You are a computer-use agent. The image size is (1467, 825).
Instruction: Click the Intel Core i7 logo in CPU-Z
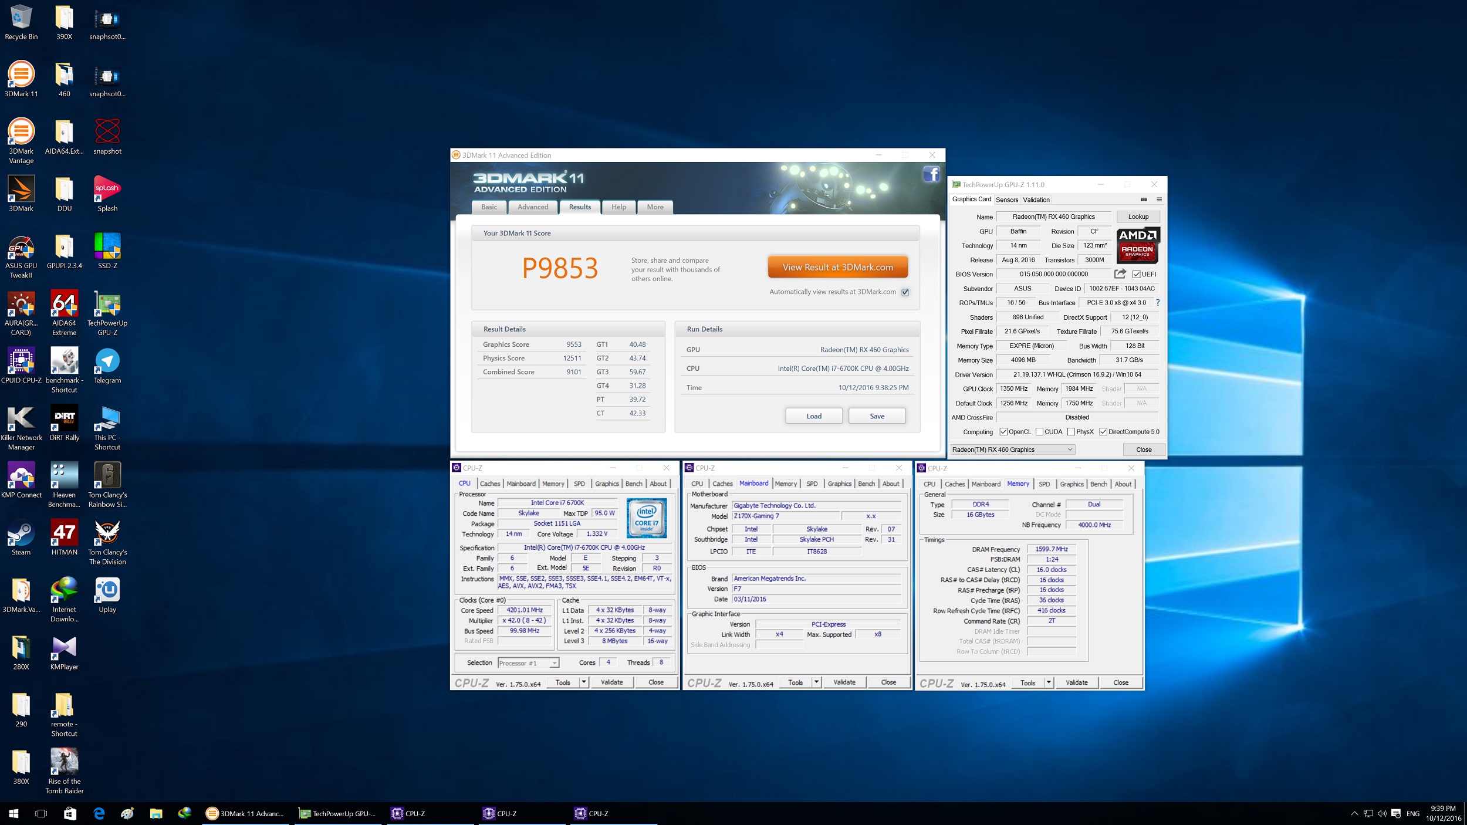click(x=646, y=518)
